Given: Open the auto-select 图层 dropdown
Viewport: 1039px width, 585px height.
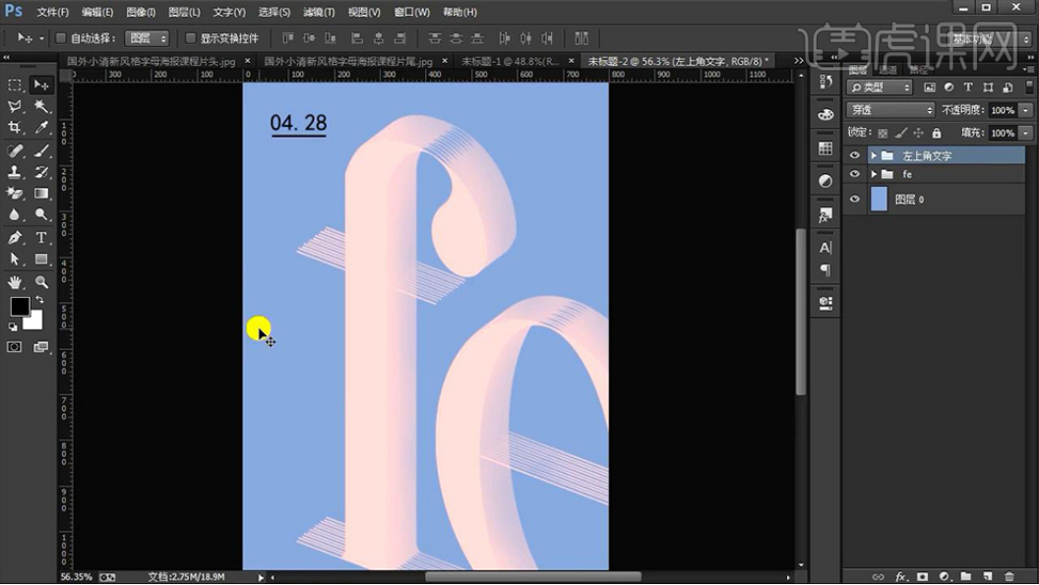Looking at the screenshot, I should 148,38.
